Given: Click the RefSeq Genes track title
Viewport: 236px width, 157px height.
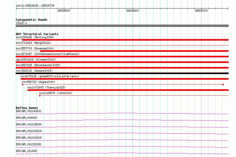Looking at the screenshot, I should pos(27,108).
